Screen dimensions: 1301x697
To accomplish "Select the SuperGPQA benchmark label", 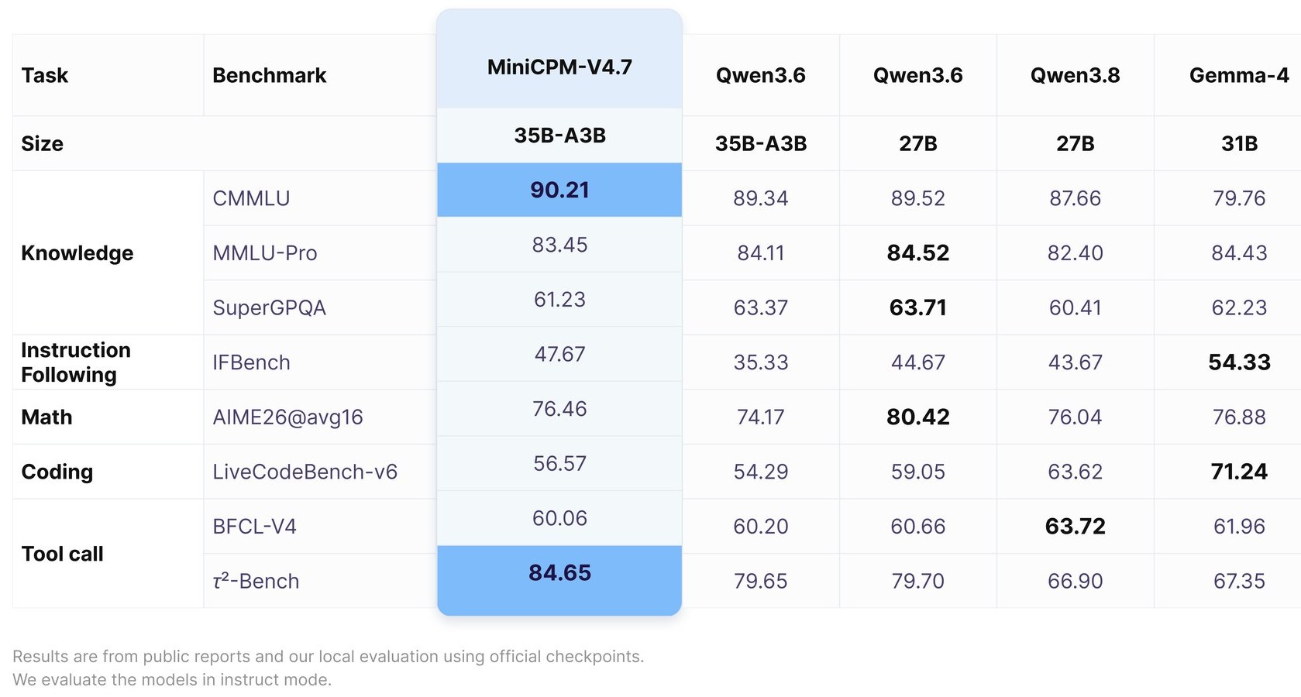I will point(269,307).
